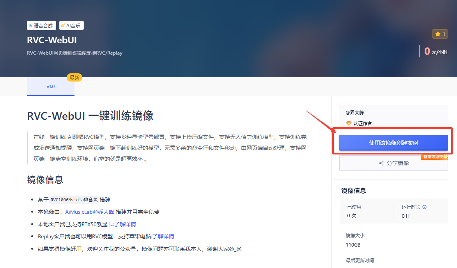Image resolution: width=457 pixels, height=268 pixels.
Task: Click the help icon next to 运行时长
Action: pos(424,207)
